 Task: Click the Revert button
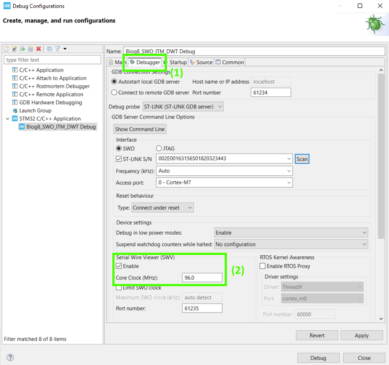317,336
